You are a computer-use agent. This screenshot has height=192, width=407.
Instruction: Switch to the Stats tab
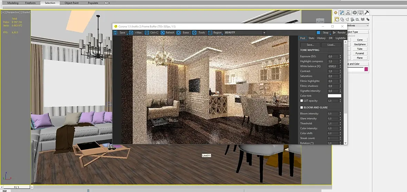(311, 38)
